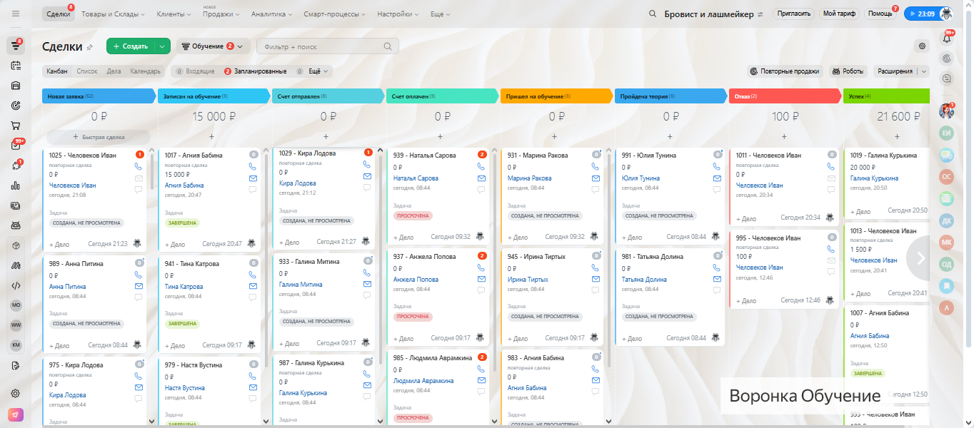Click the shopping cart icon in left sidebar

click(16, 126)
